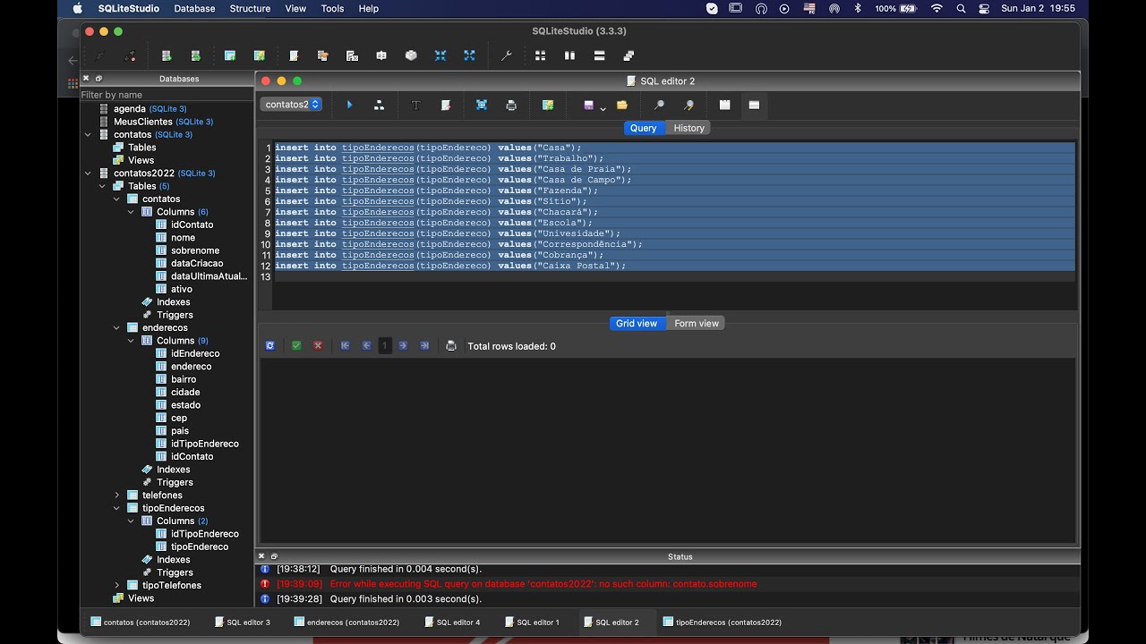Collapse the contatos table node under contatos2022
The height and width of the screenshot is (644, 1146).
coord(116,199)
